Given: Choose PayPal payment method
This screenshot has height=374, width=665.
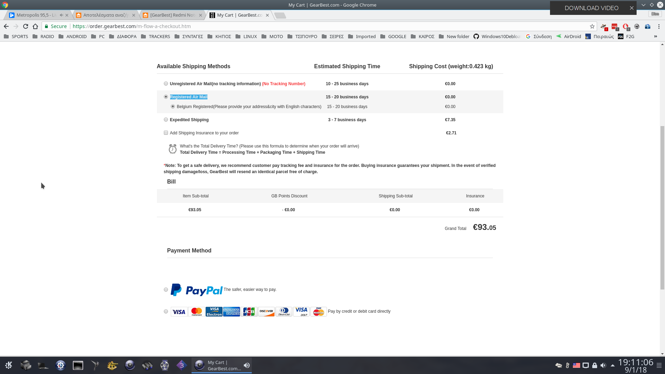Looking at the screenshot, I should click(166, 290).
